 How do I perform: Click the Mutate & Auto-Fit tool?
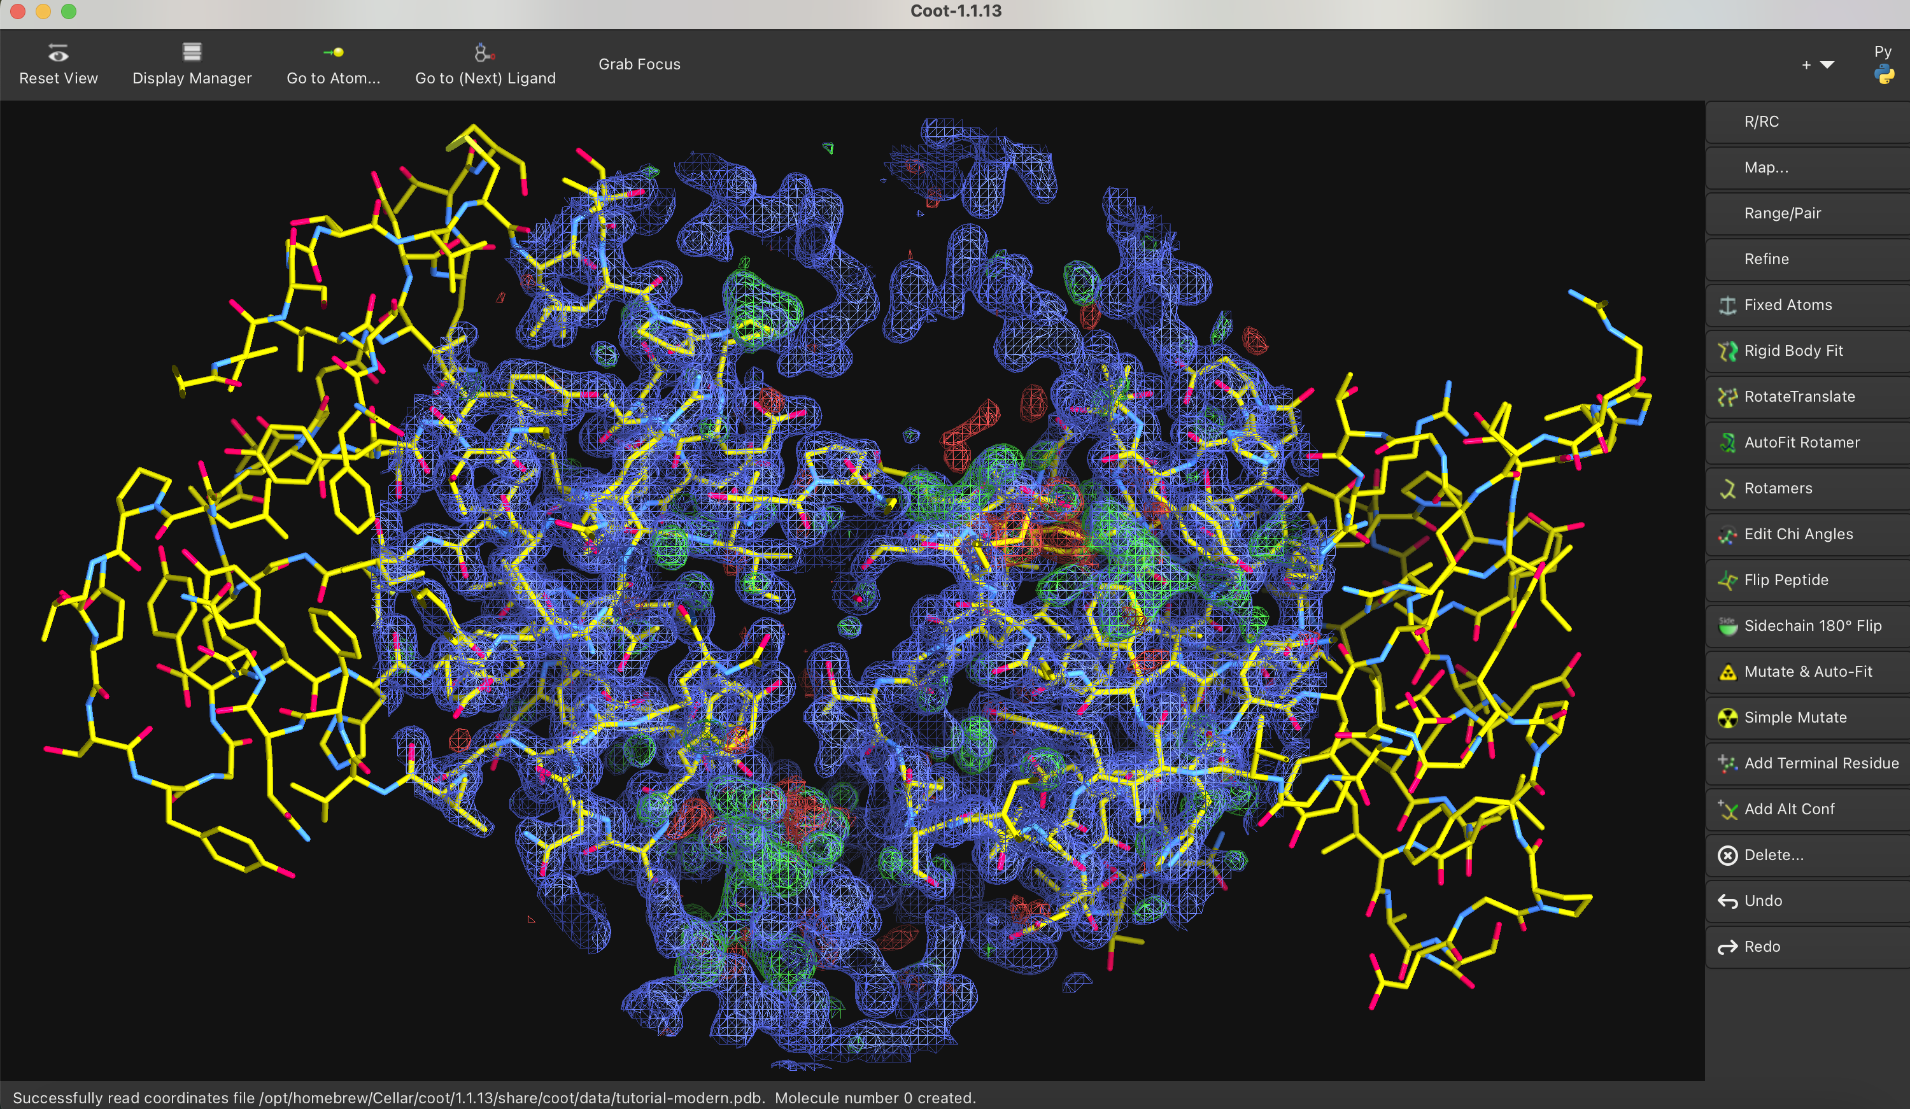pos(1807,672)
